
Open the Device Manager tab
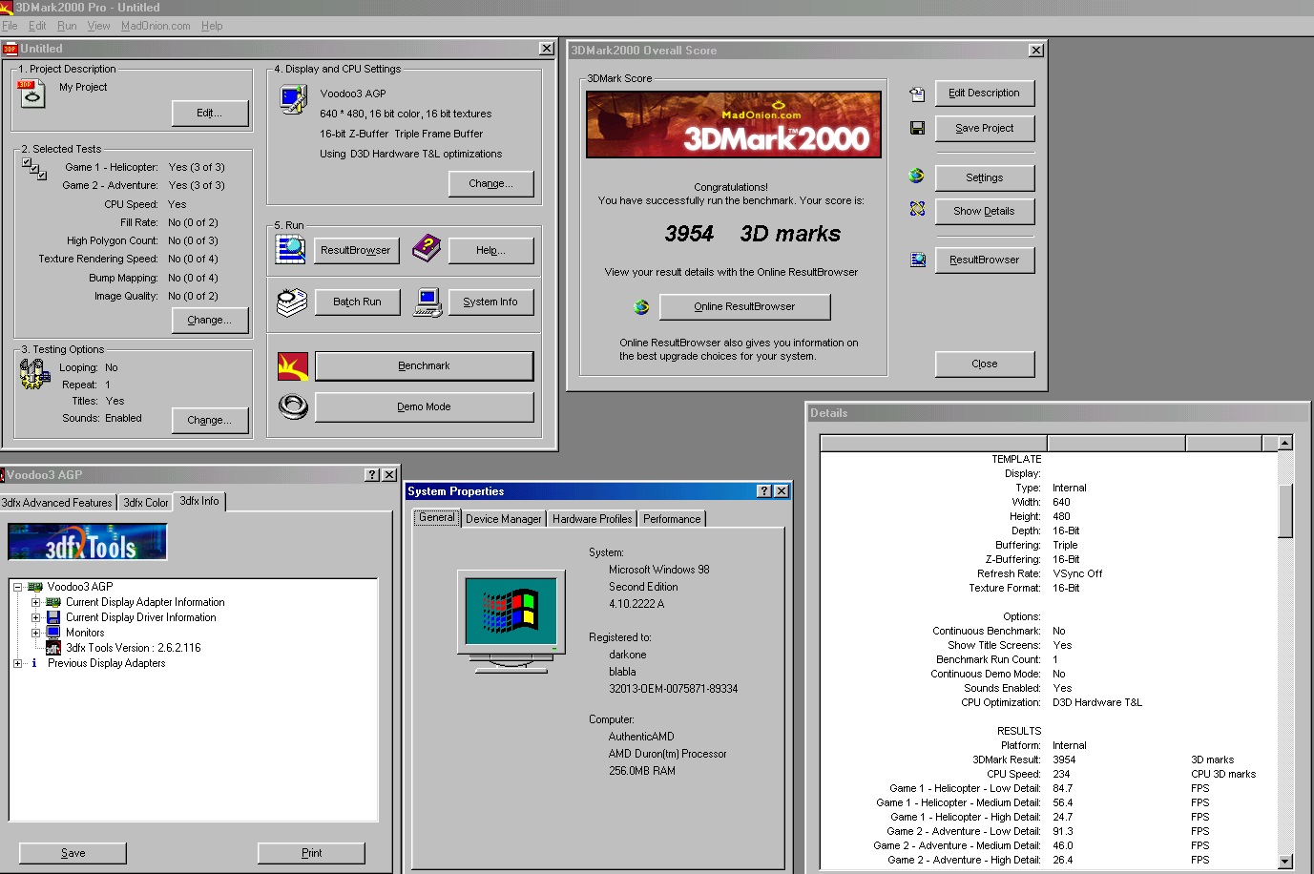click(504, 519)
